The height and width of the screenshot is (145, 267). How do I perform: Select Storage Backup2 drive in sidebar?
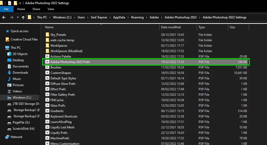coord(23,116)
